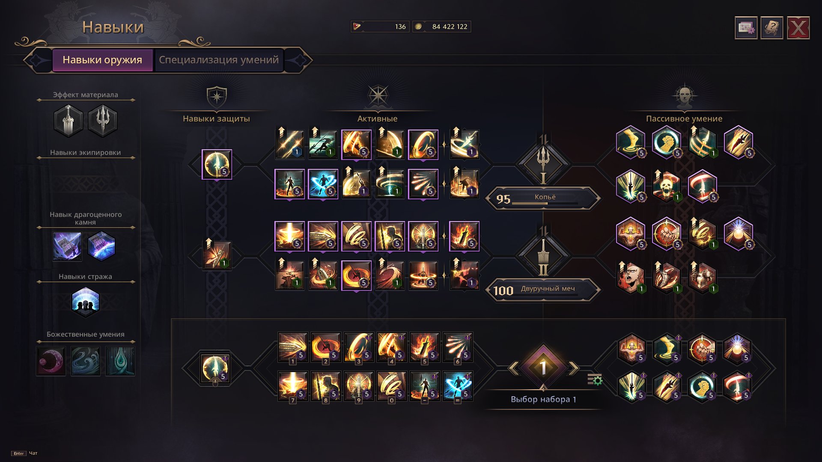Click the spear defense skill level 5
The height and width of the screenshot is (462, 822).
point(217,164)
